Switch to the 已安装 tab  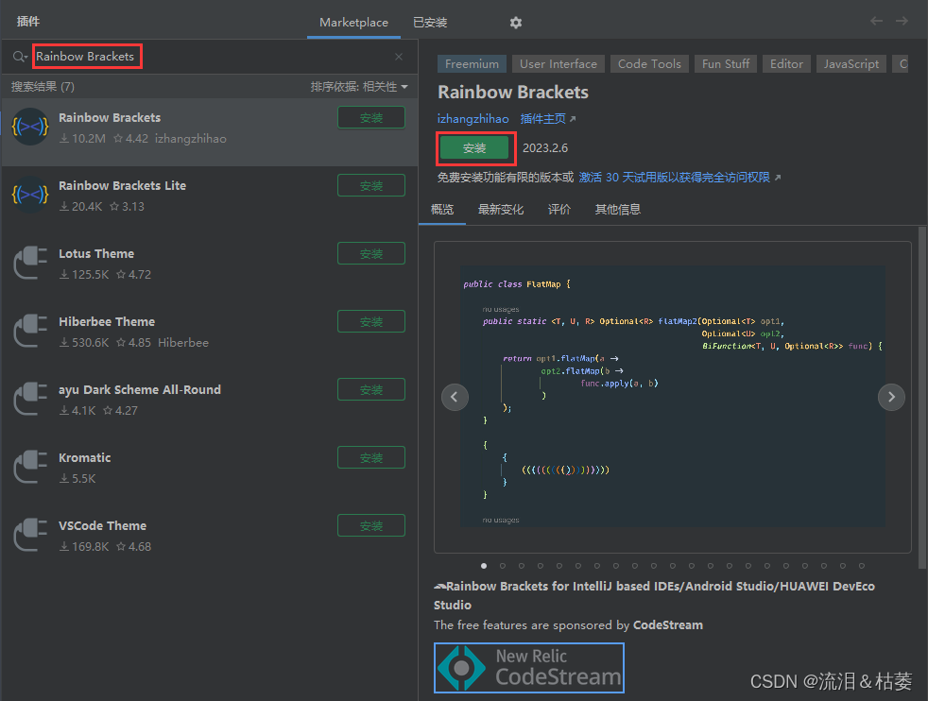(x=430, y=23)
